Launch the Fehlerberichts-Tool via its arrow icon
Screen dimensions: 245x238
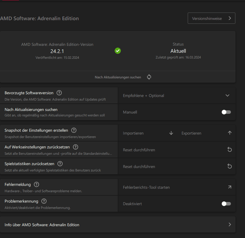(x=229, y=187)
